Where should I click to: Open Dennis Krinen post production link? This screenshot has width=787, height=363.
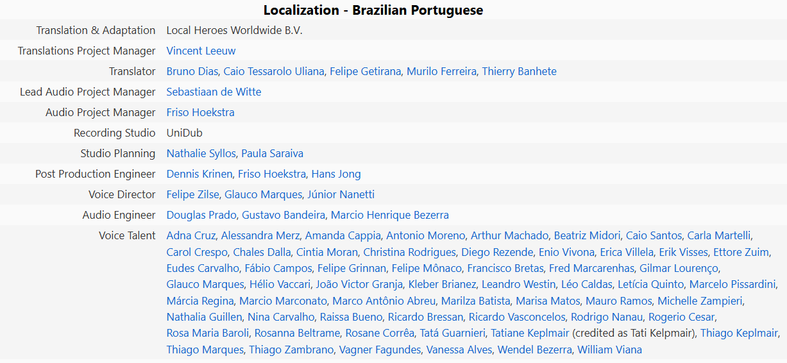(199, 174)
